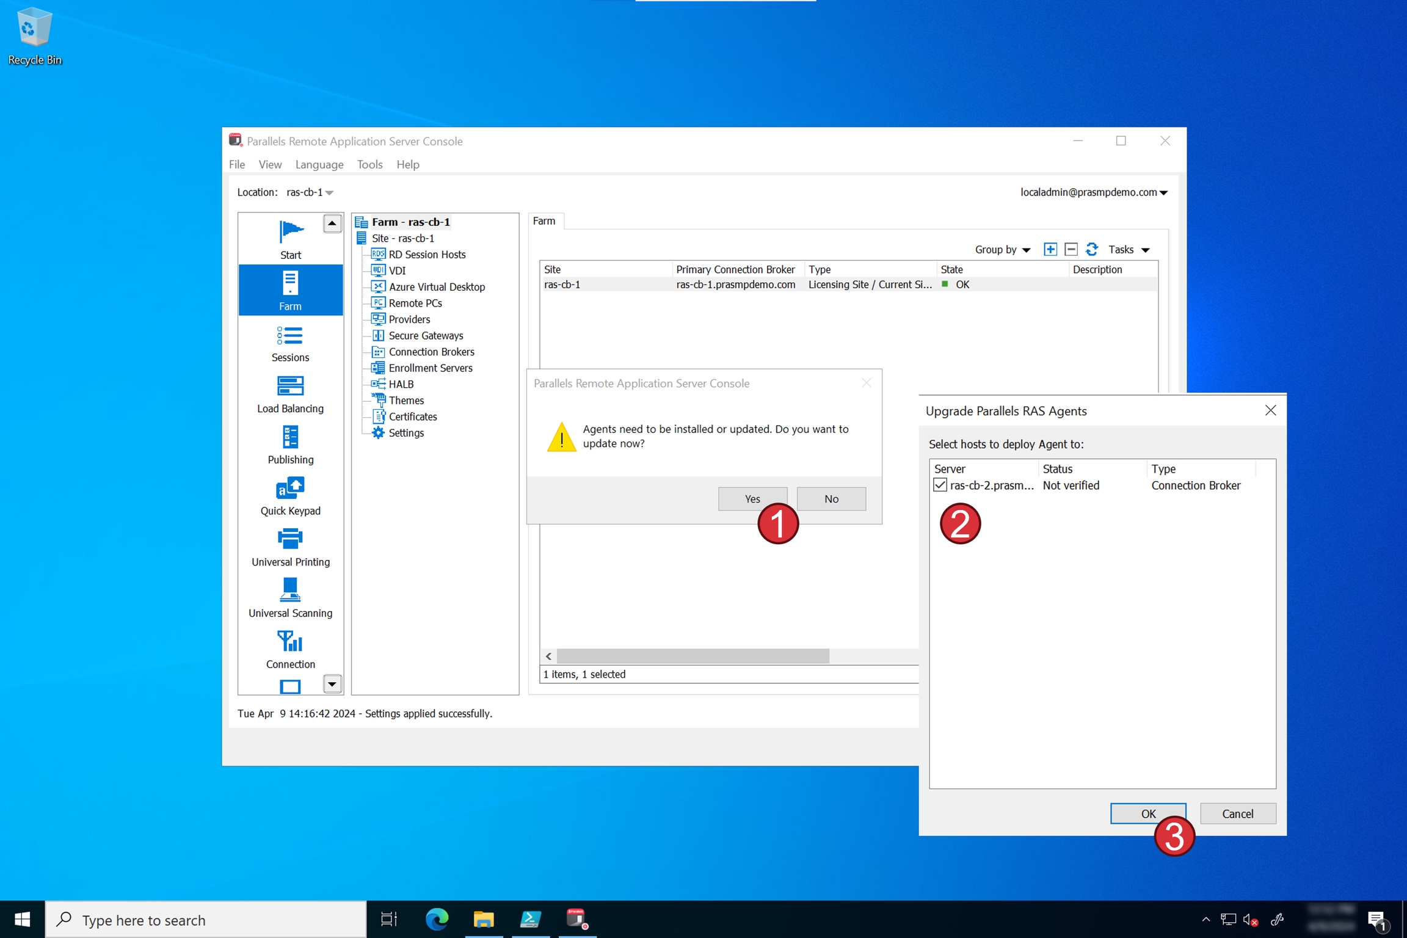The height and width of the screenshot is (938, 1407).
Task: Uncheck the ras-cb-2 server checkbox
Action: point(940,485)
